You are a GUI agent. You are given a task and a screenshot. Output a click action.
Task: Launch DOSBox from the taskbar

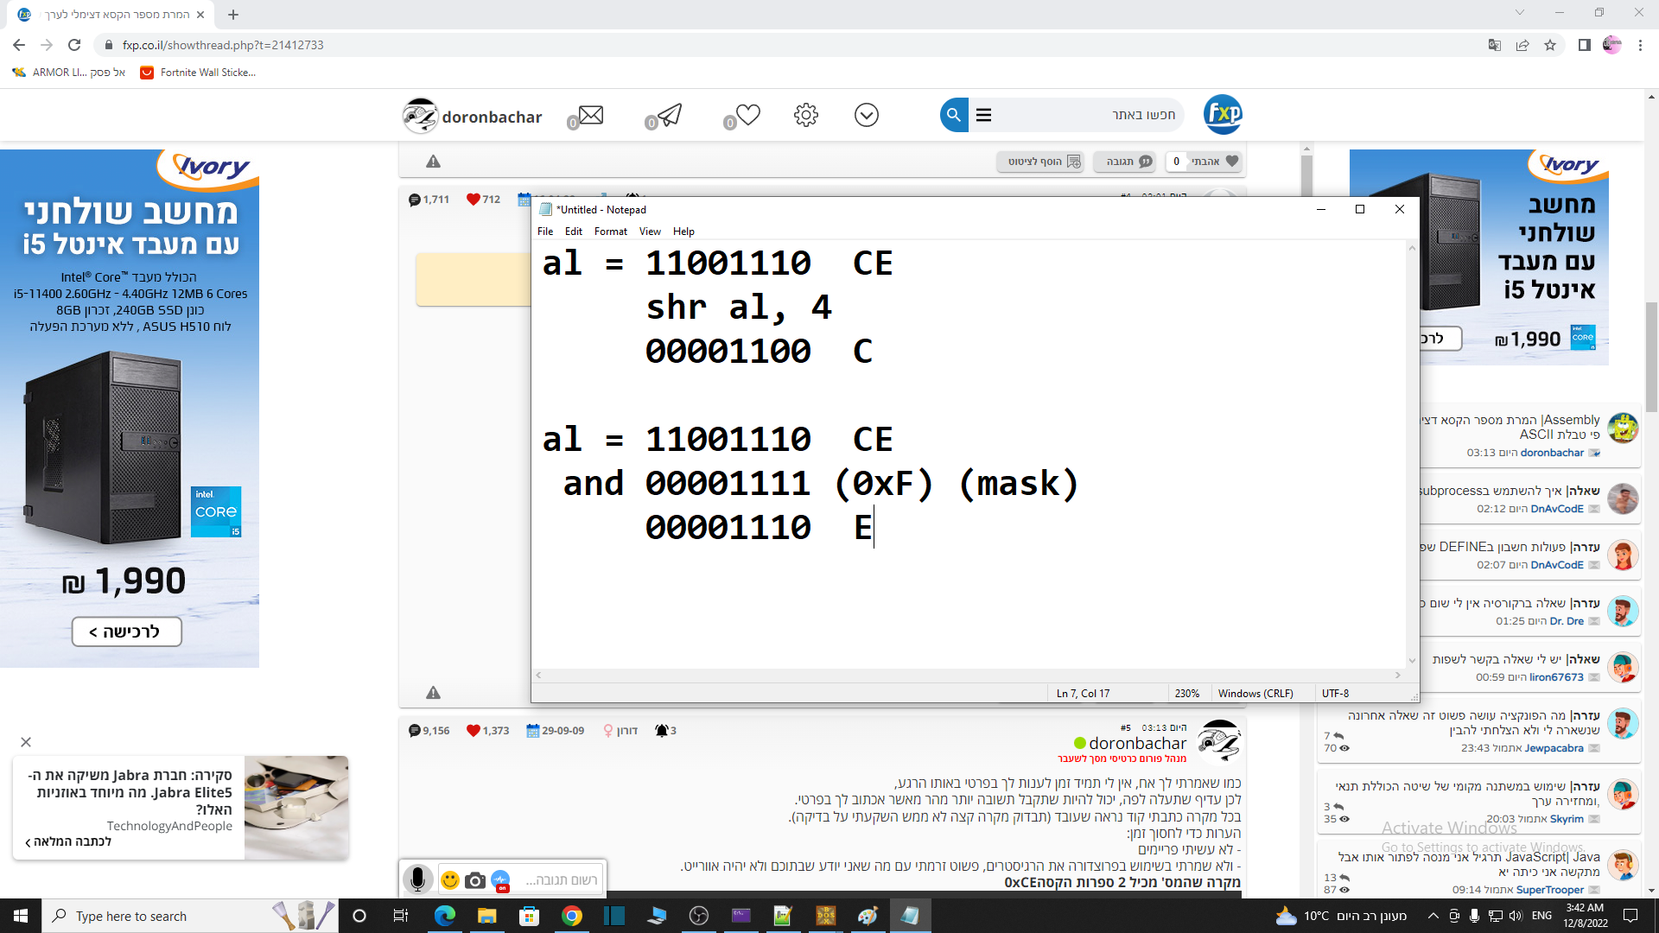(825, 916)
